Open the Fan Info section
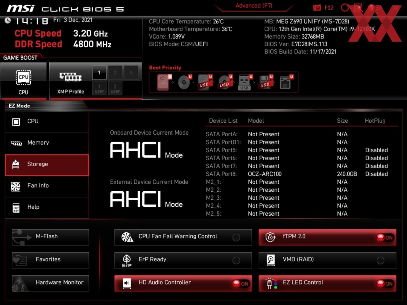Image resolution: width=407 pixels, height=305 pixels. tap(47, 186)
